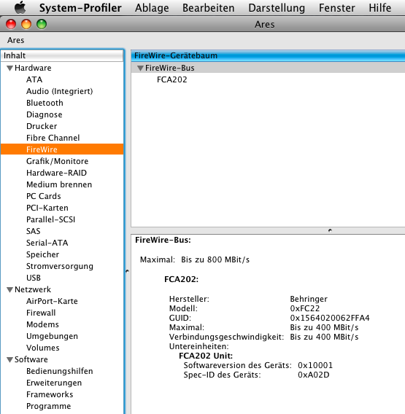Click the Ares label below the title bar

[x=15, y=40]
